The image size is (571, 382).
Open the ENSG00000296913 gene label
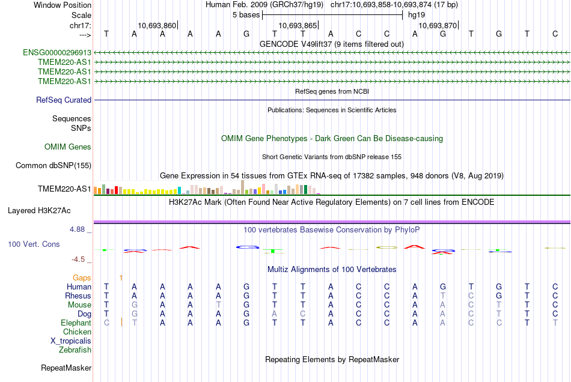tap(57, 53)
